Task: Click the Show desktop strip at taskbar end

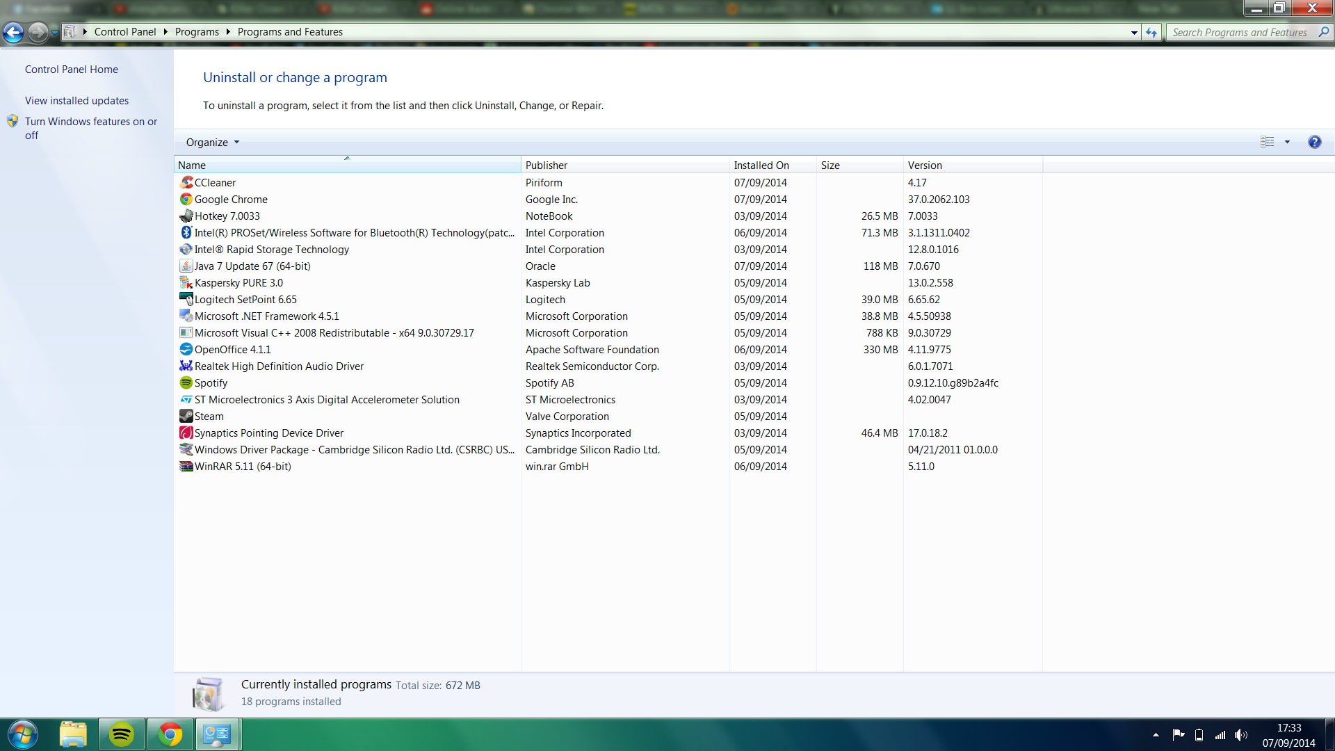Action: pos(1329,734)
